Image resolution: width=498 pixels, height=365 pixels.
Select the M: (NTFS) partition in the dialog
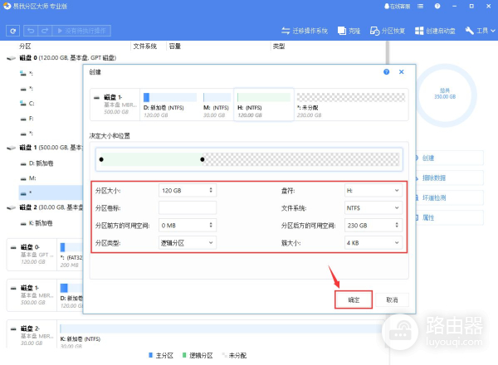click(217, 105)
